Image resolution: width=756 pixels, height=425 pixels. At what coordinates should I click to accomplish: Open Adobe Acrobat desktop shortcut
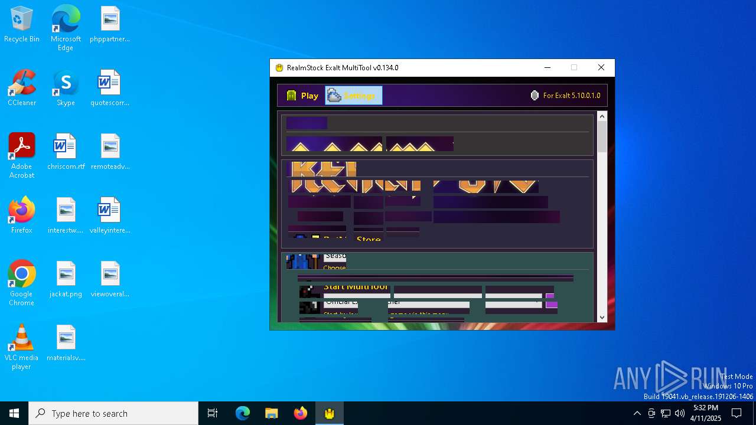[22, 156]
